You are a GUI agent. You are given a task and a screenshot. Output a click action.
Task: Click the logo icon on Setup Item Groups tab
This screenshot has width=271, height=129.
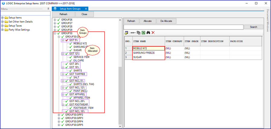[55, 9]
